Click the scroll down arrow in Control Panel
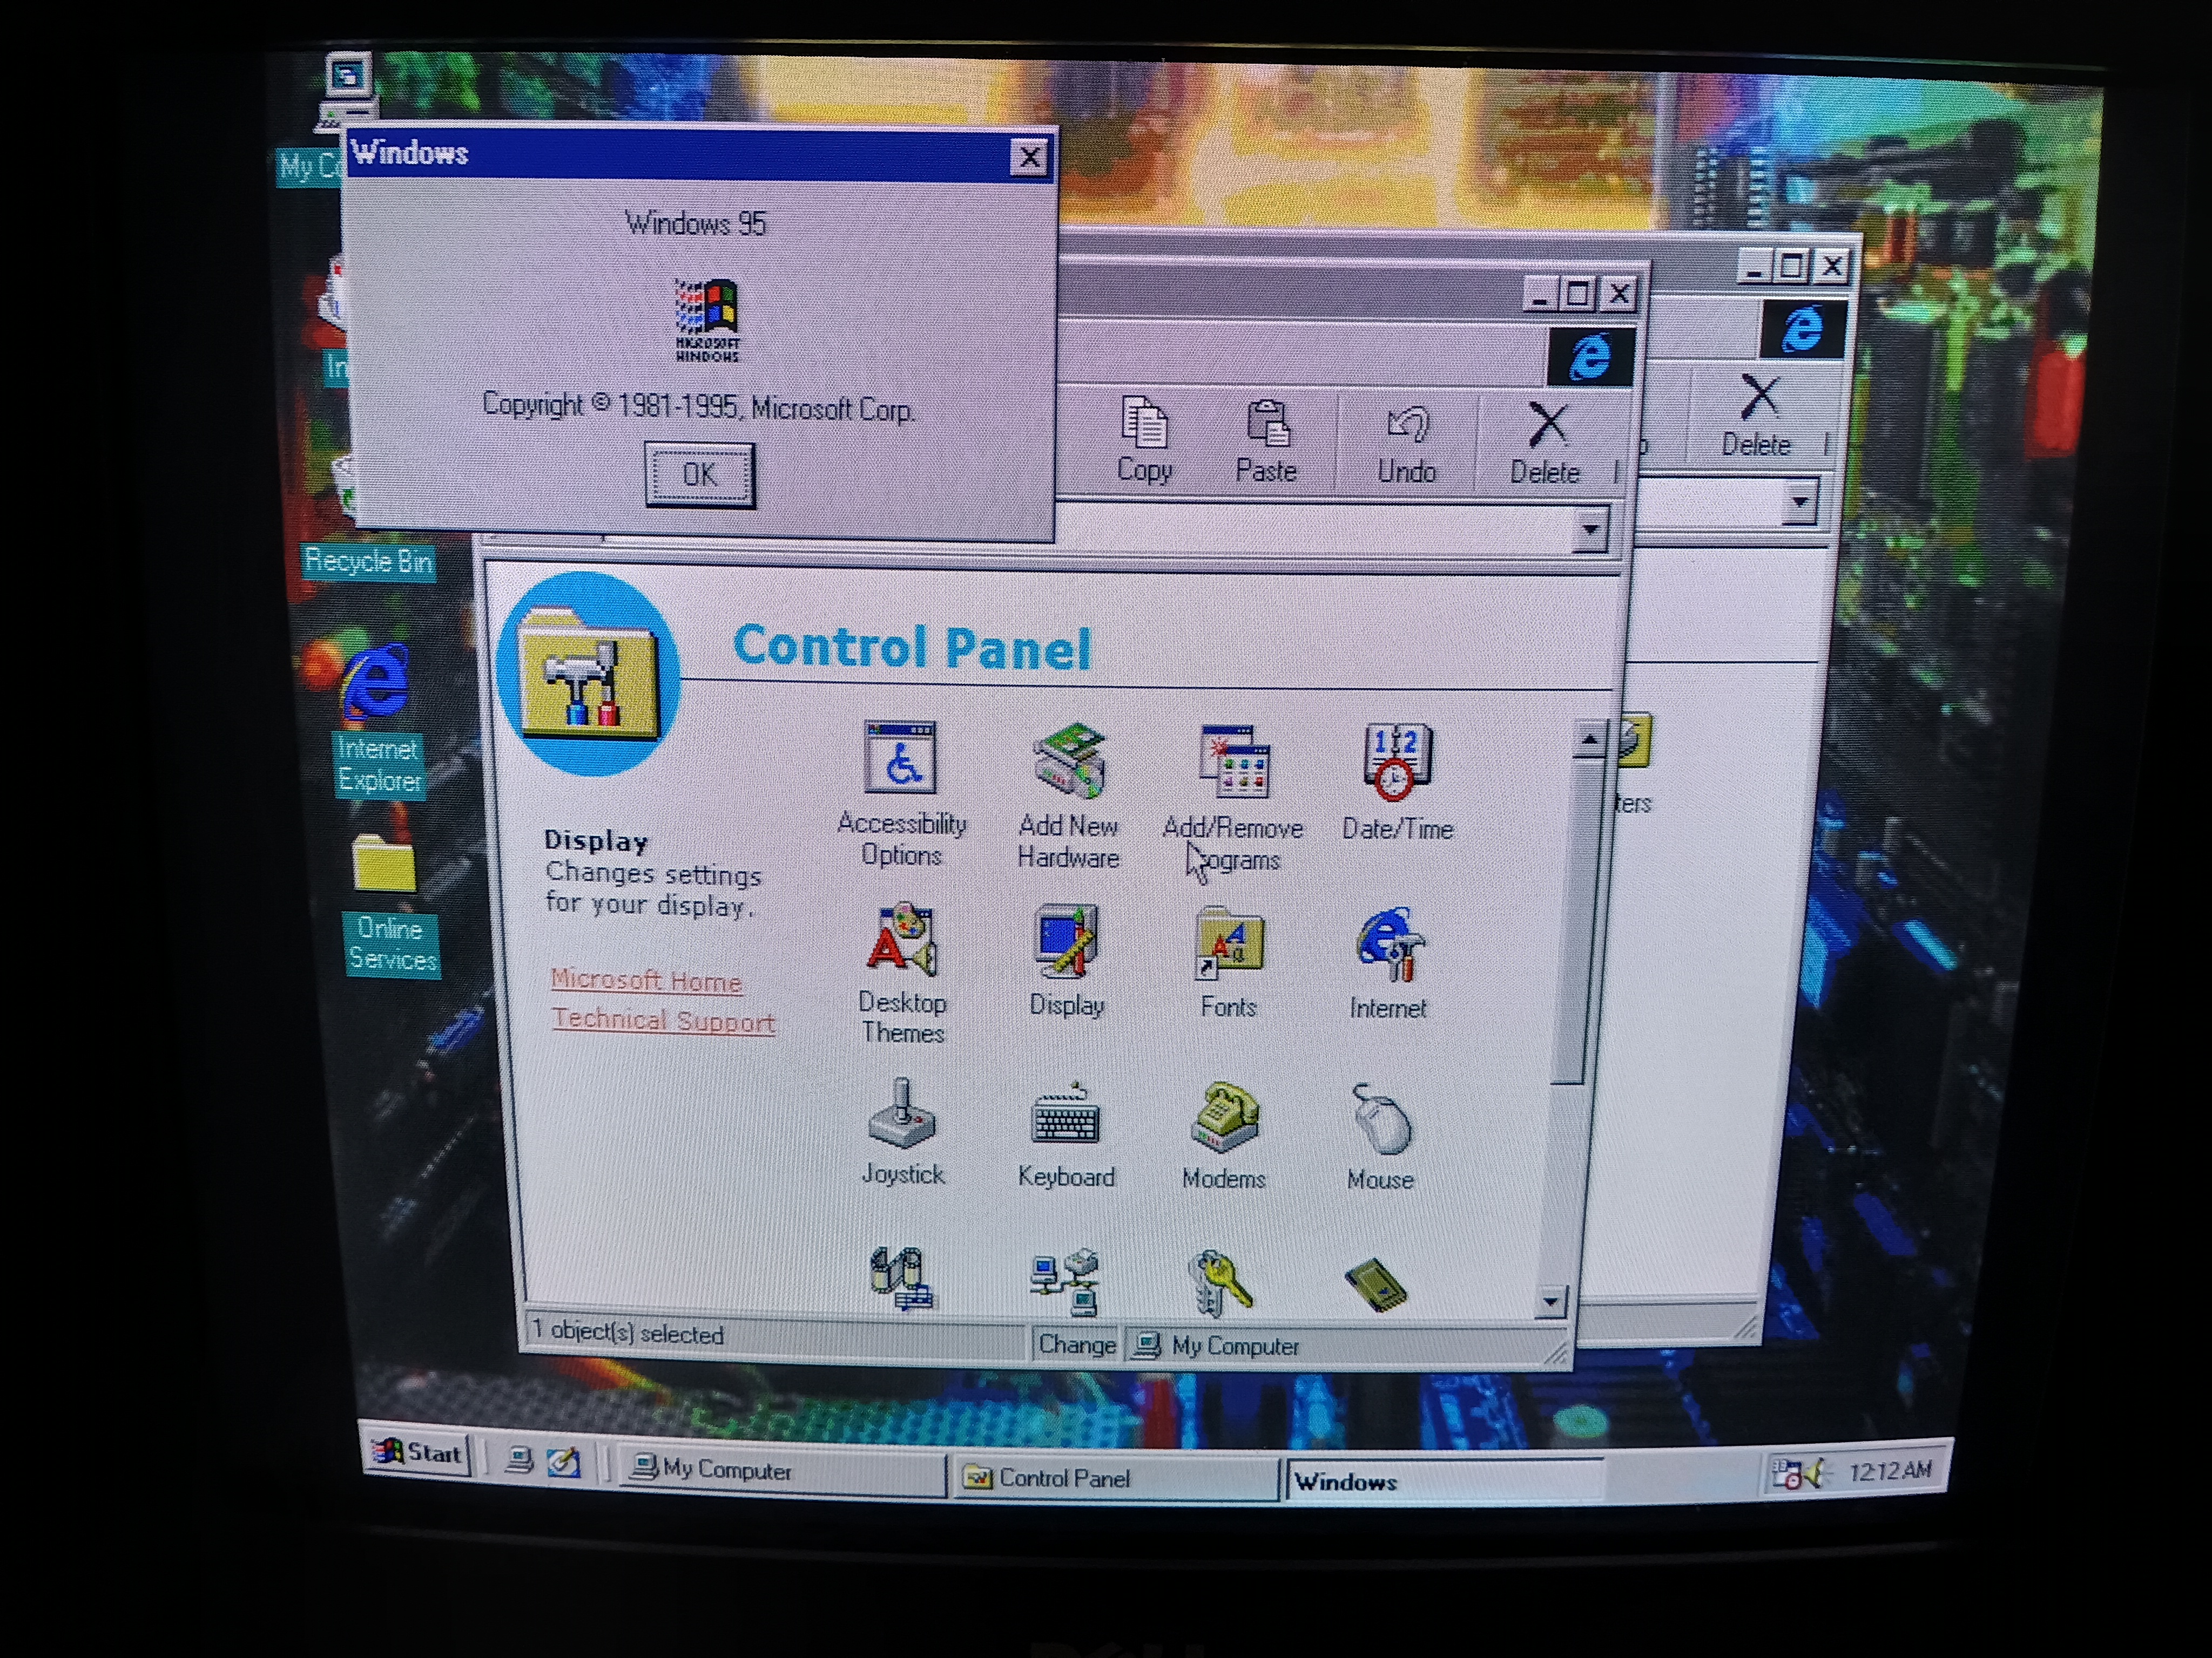This screenshot has width=2212, height=1658. point(1550,1300)
